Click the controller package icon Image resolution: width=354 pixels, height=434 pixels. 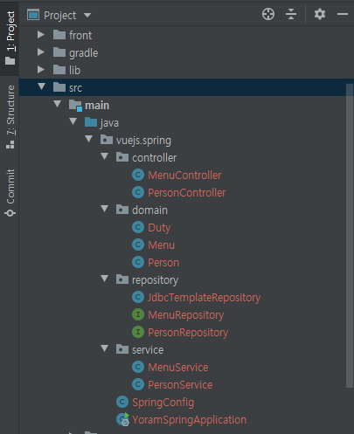(x=122, y=157)
